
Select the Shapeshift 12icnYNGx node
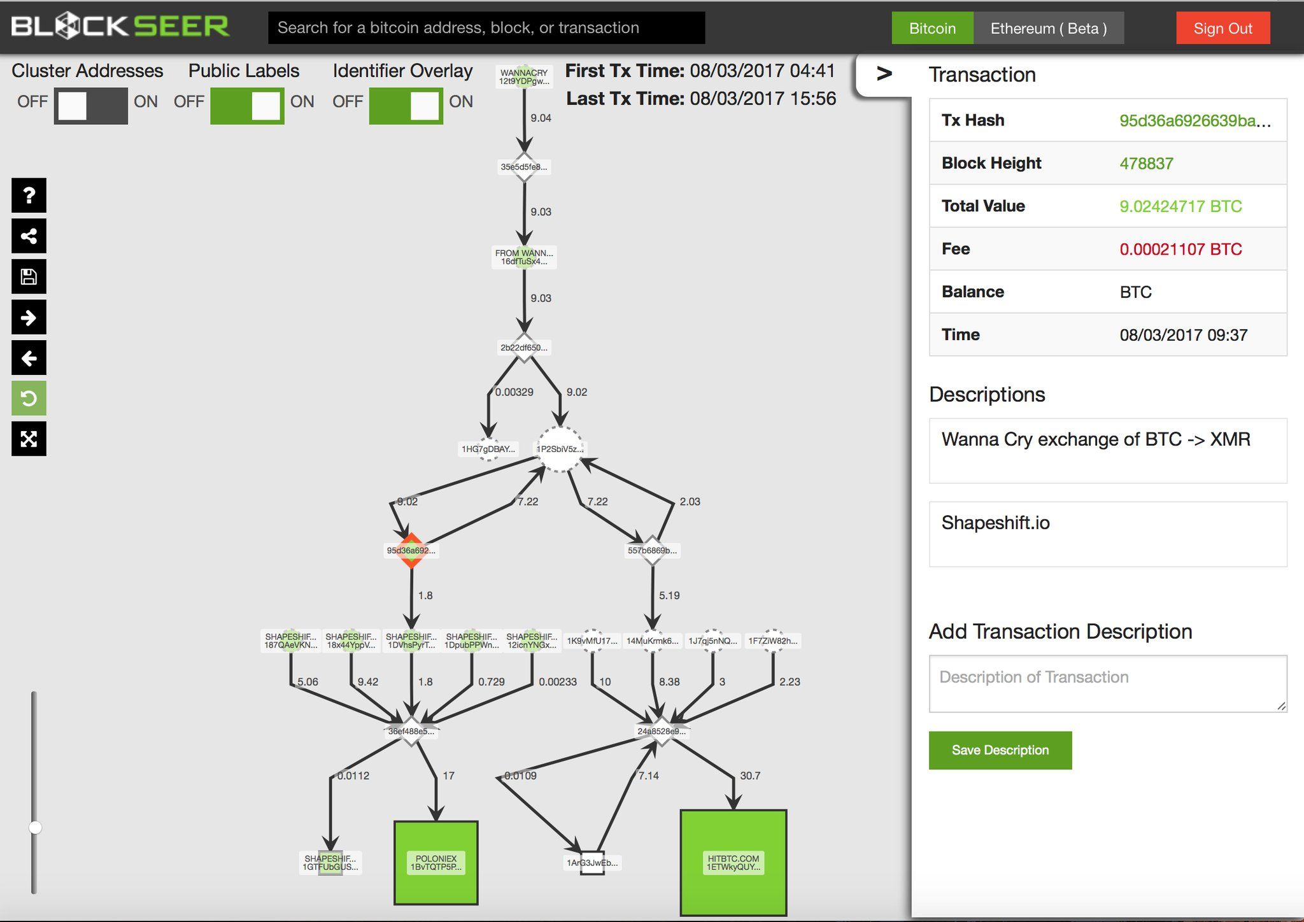[532, 641]
